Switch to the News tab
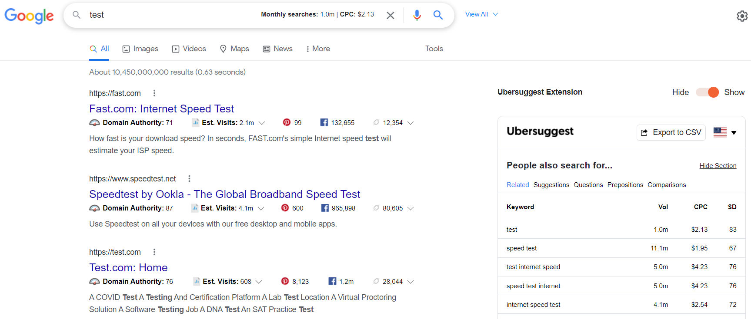This screenshot has width=751, height=319. [277, 49]
